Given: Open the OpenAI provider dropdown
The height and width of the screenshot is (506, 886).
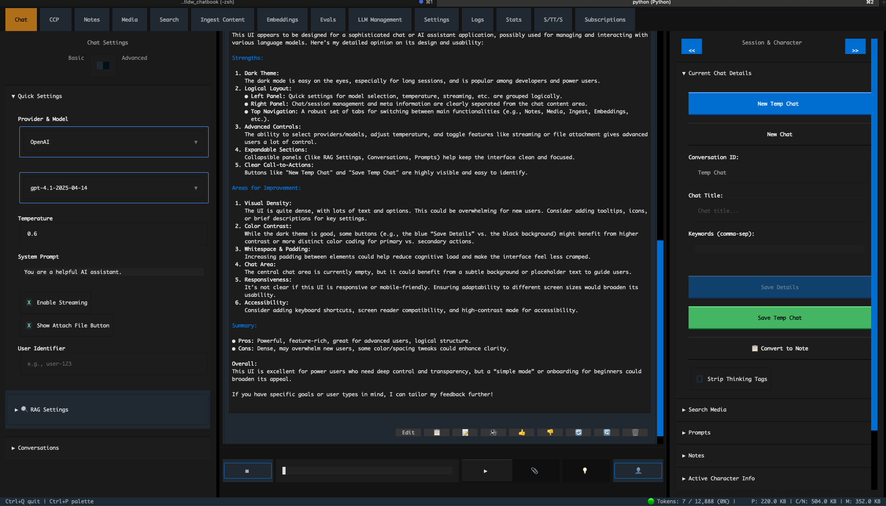Looking at the screenshot, I should pyautogui.click(x=114, y=142).
